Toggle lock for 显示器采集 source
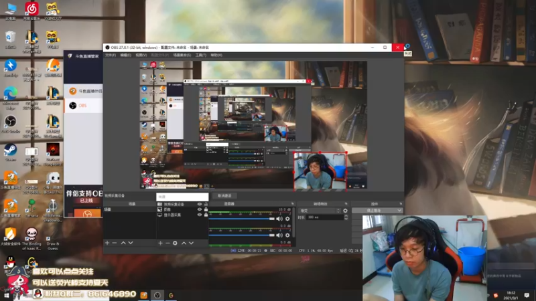This screenshot has height=301, width=536. coord(206,215)
